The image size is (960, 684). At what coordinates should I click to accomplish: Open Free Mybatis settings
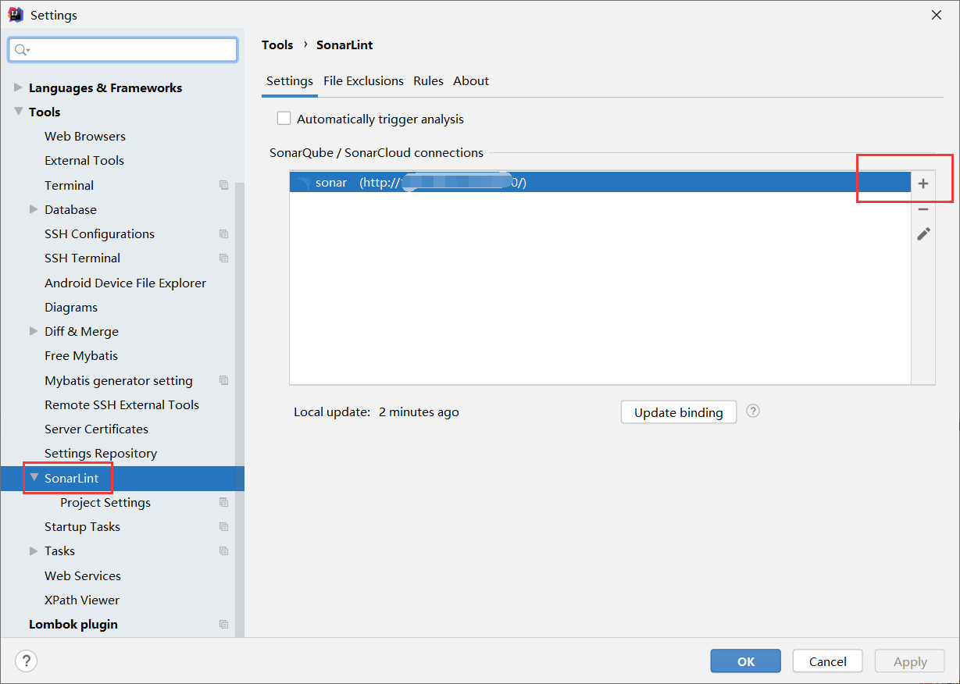pos(81,355)
